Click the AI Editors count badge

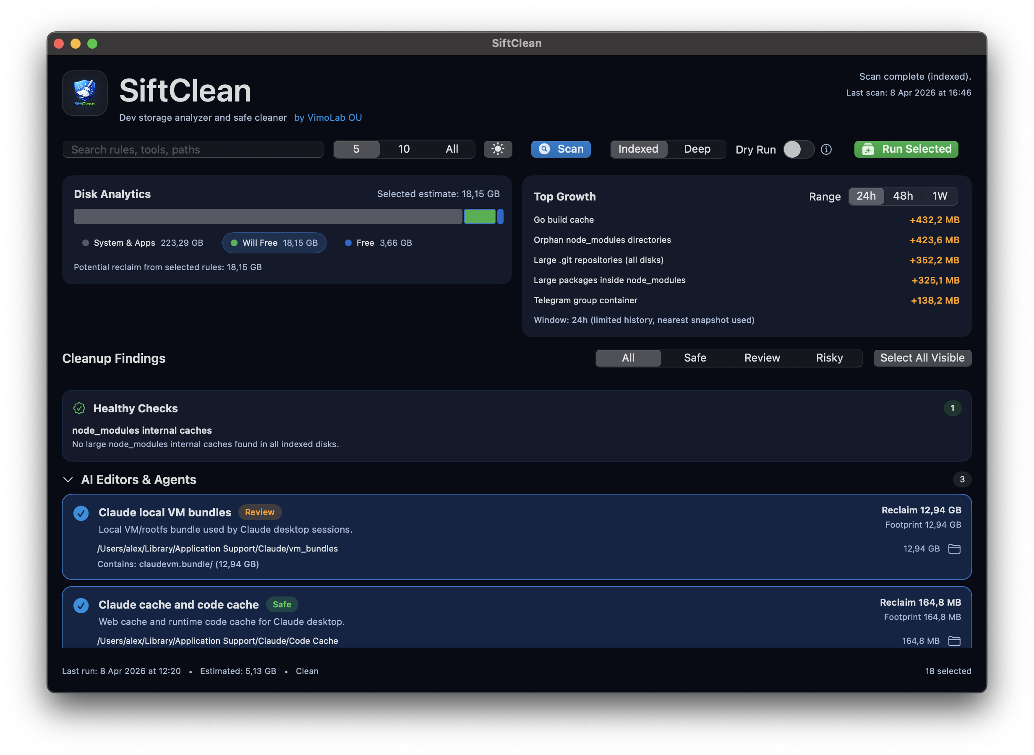pyautogui.click(x=962, y=479)
